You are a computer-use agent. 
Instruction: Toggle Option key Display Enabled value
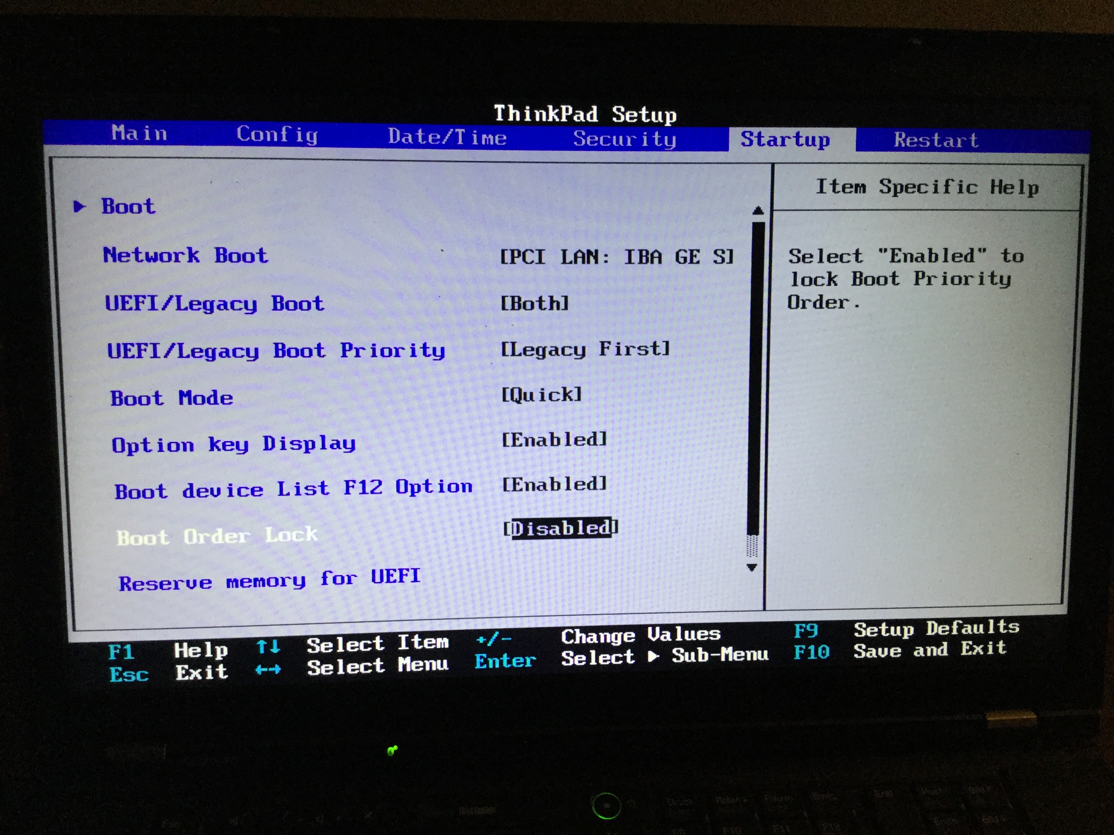pos(554,440)
